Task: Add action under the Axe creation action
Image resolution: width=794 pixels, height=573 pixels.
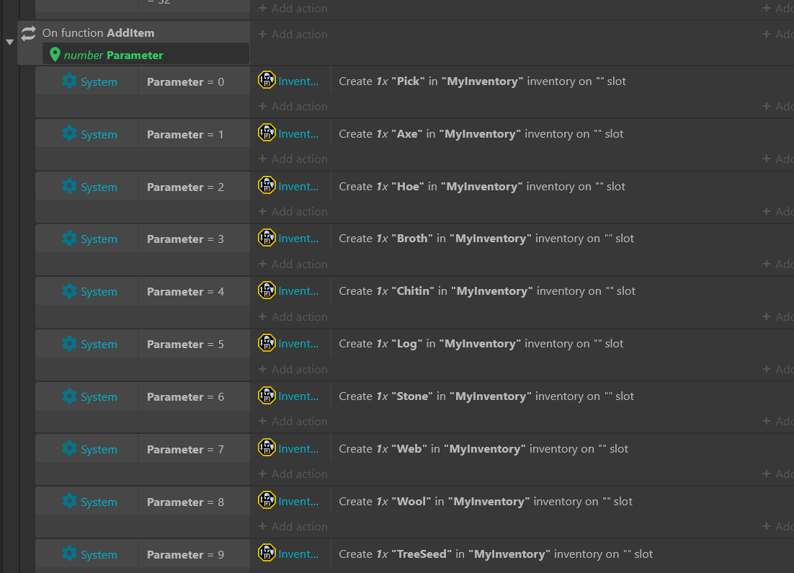Action: (x=293, y=159)
